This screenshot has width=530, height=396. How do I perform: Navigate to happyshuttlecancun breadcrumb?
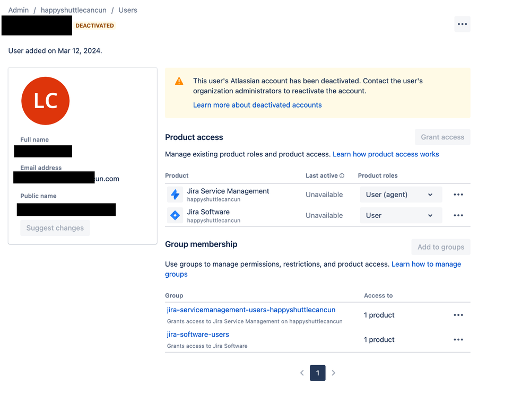point(73,10)
